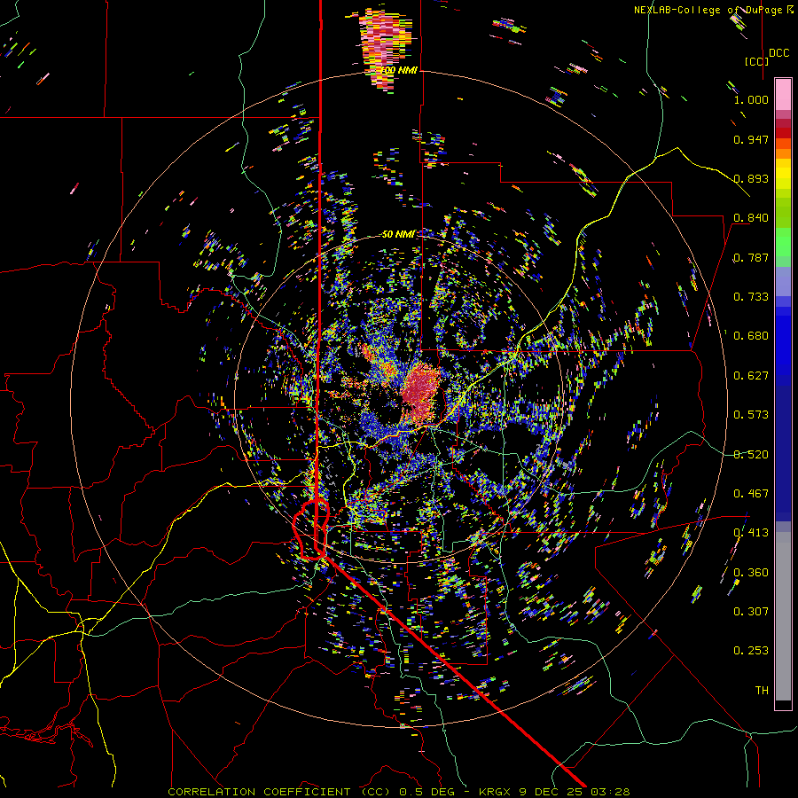The width and height of the screenshot is (798, 798).
Task: Click the pink-yellow echo blob by 100 NMI label
Action: click(384, 49)
